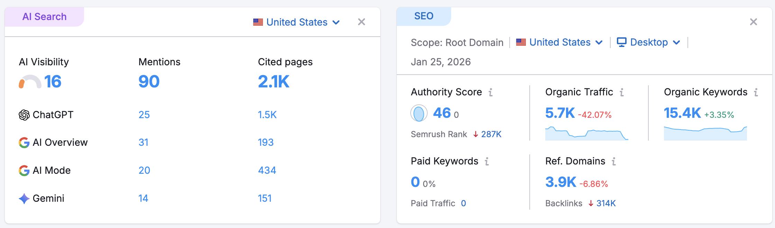Viewport: 775px width, 228px height.
Task: Click the Organic Keywords trend chart
Action: coord(705,134)
